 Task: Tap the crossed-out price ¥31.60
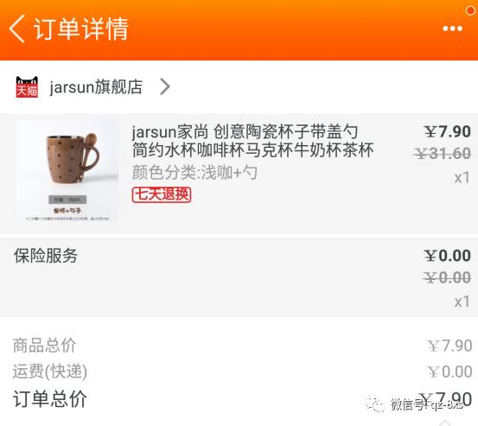click(442, 153)
